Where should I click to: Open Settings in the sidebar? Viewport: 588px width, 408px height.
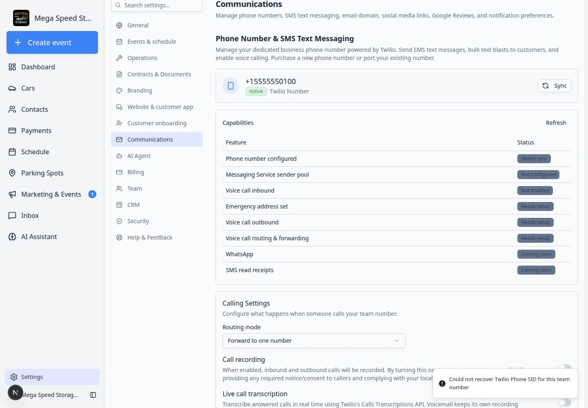pyautogui.click(x=52, y=377)
